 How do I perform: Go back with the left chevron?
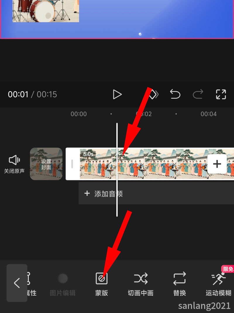point(17,283)
